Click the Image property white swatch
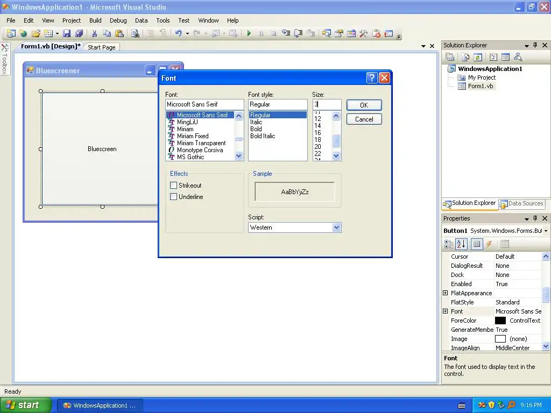 coord(500,339)
